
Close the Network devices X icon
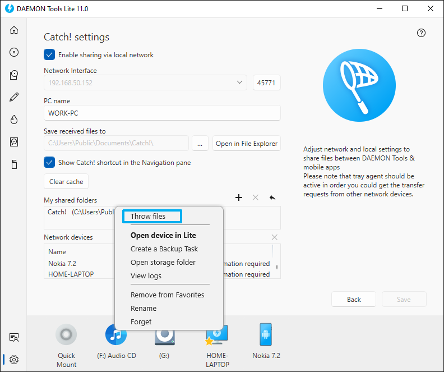[274, 237]
